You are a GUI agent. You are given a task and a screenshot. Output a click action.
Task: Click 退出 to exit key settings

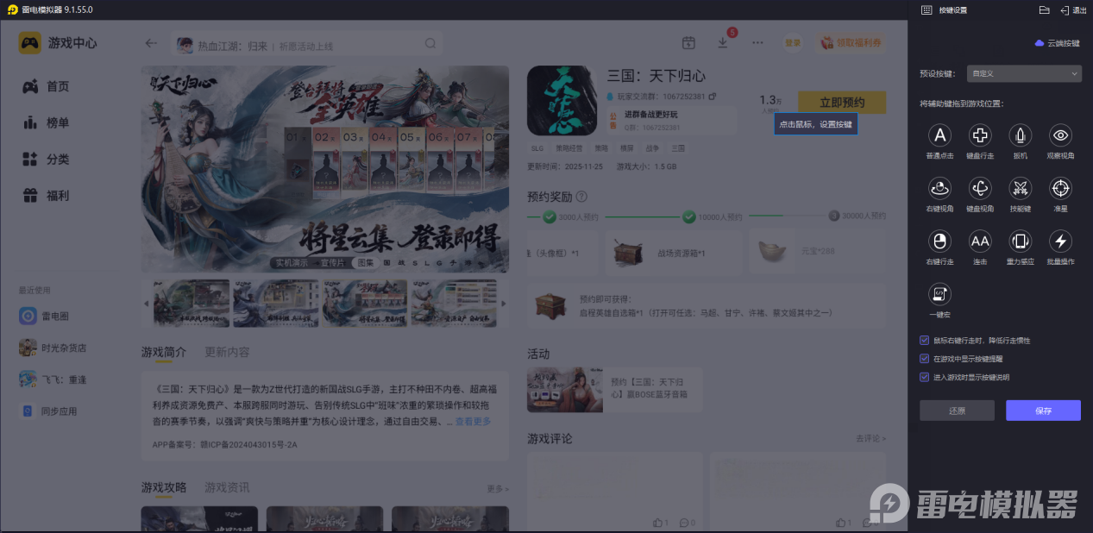tap(1072, 10)
